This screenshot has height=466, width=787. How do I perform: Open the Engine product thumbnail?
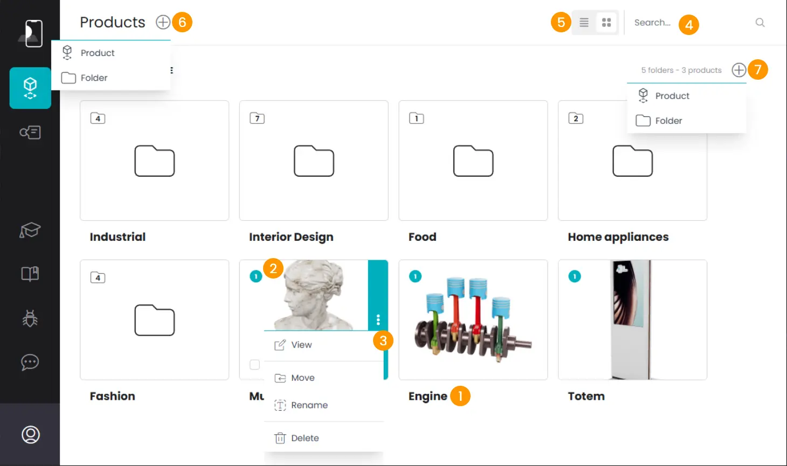[x=473, y=319]
